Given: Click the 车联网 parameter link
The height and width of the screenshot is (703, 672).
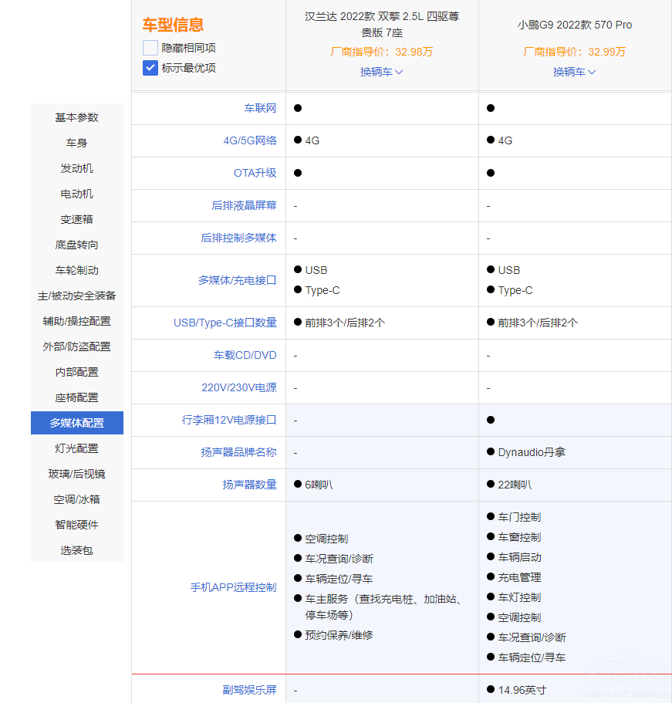Looking at the screenshot, I should click(260, 108).
